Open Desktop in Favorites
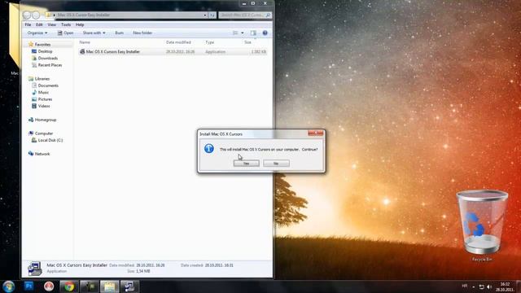521x293 pixels. point(45,51)
